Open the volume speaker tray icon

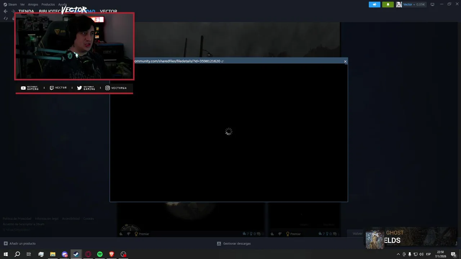[421, 254]
